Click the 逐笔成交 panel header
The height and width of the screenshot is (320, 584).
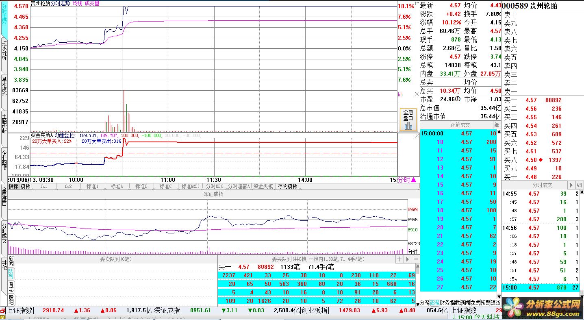coord(460,125)
